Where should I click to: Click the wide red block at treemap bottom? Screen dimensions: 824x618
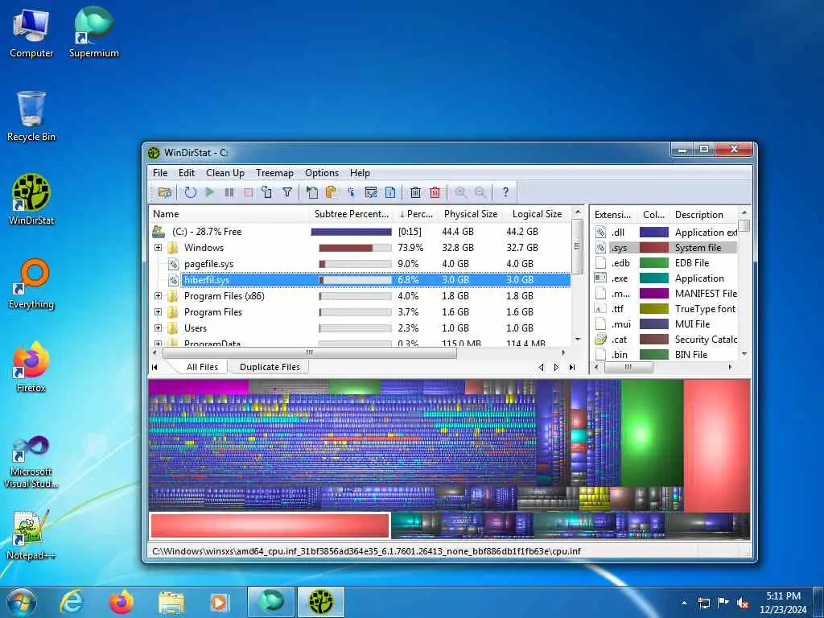click(x=270, y=525)
